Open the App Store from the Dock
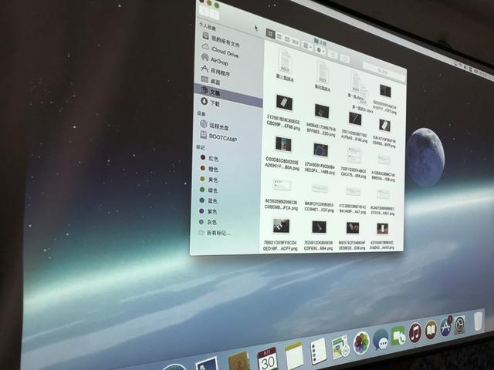Screen dimensions: 494x370 point(445,328)
